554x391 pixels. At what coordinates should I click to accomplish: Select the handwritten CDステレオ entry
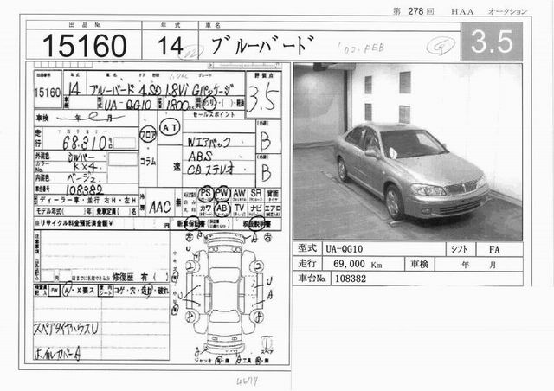[210, 170]
